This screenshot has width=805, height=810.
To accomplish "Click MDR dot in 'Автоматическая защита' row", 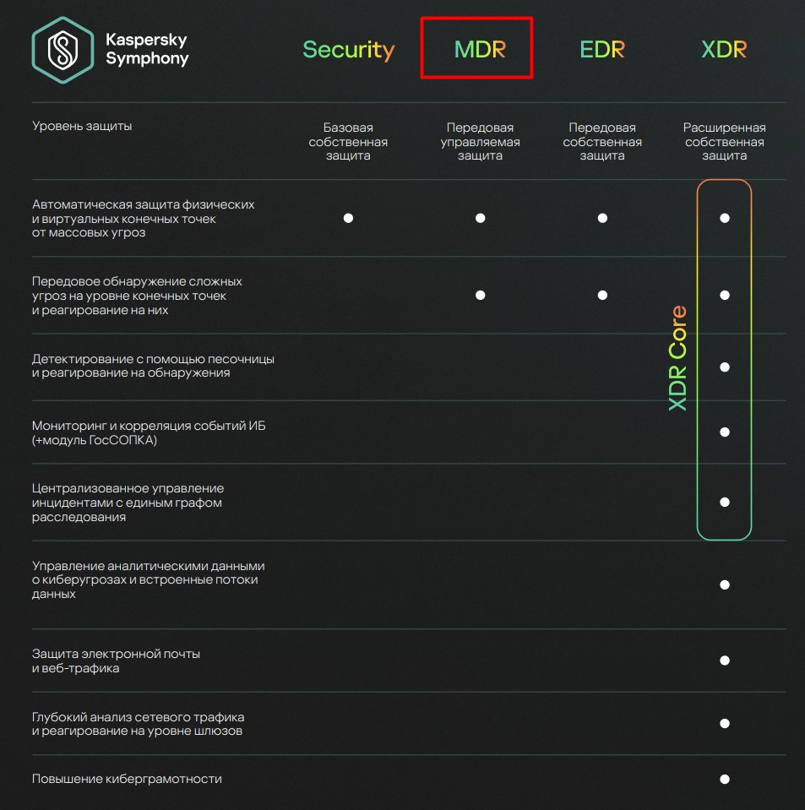I will coord(480,218).
